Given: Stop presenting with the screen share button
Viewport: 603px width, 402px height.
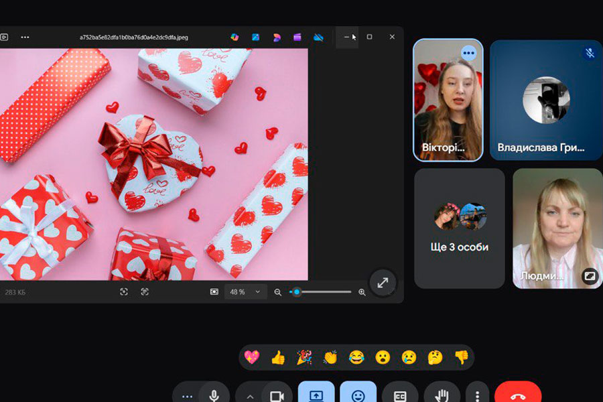Looking at the screenshot, I should [x=316, y=395].
